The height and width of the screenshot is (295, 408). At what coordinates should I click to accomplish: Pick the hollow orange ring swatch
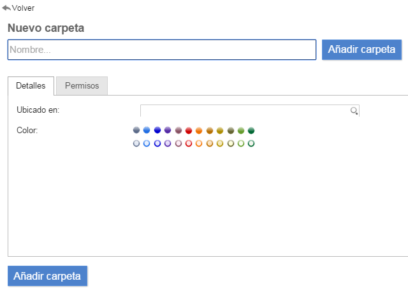click(x=199, y=143)
